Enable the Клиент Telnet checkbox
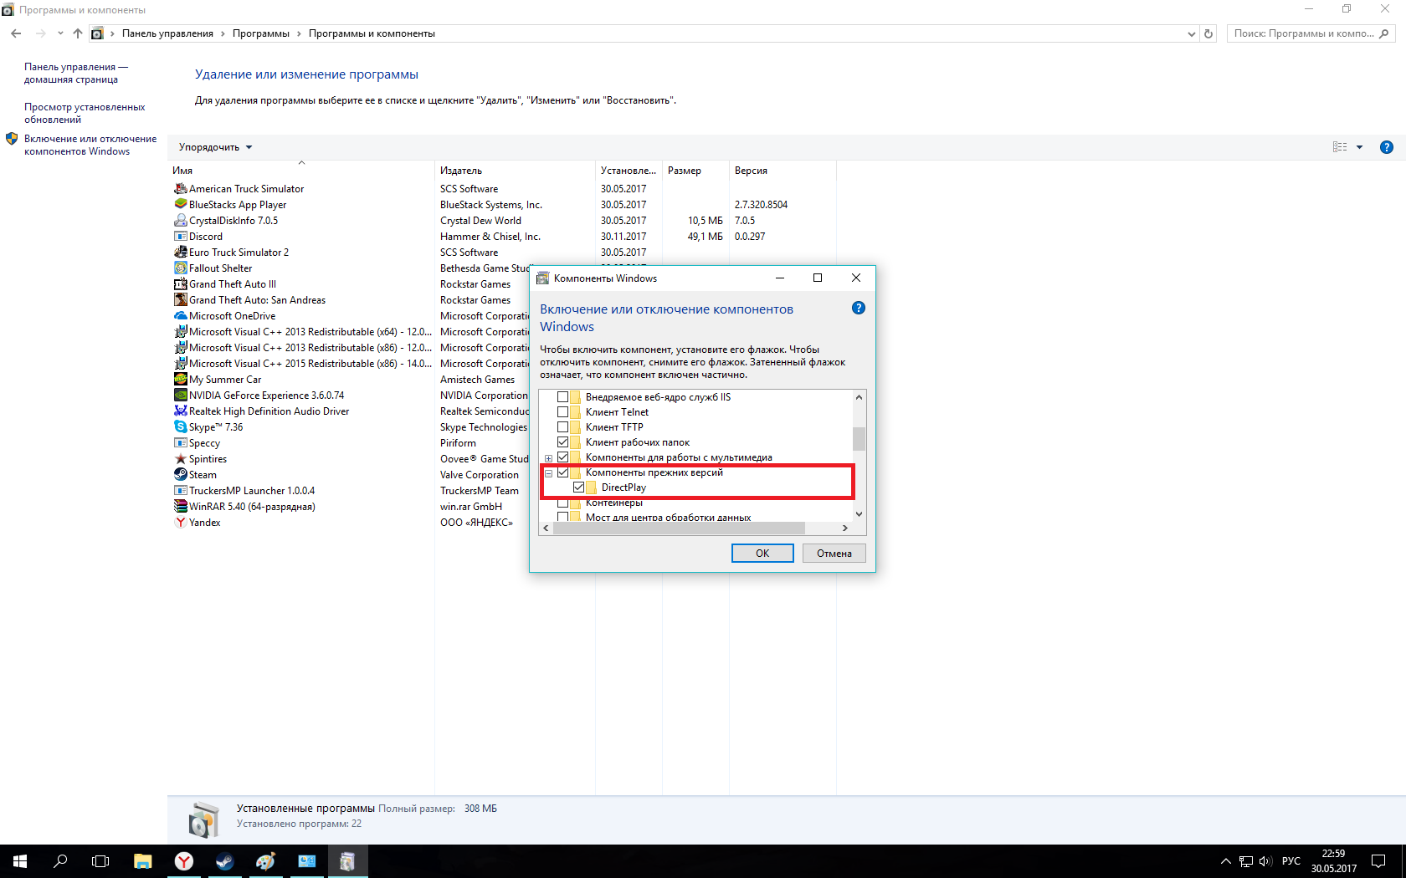This screenshot has height=878, width=1406. 563,412
